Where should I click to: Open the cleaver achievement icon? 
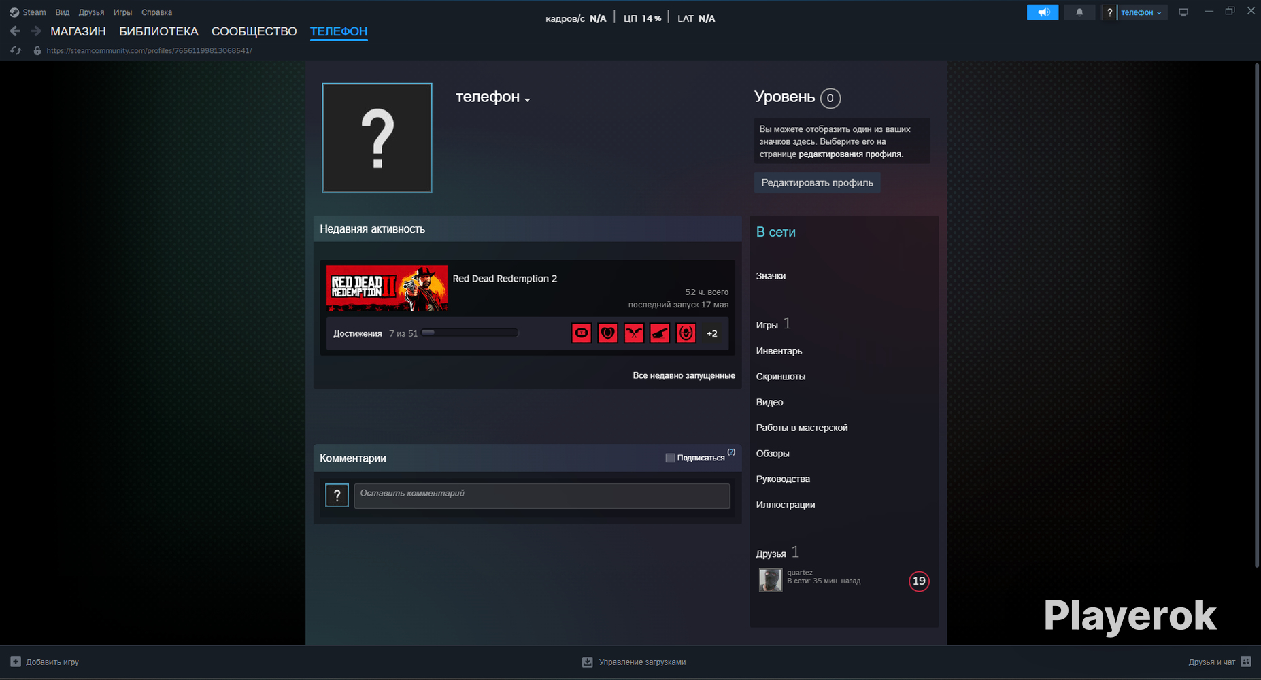click(x=660, y=333)
